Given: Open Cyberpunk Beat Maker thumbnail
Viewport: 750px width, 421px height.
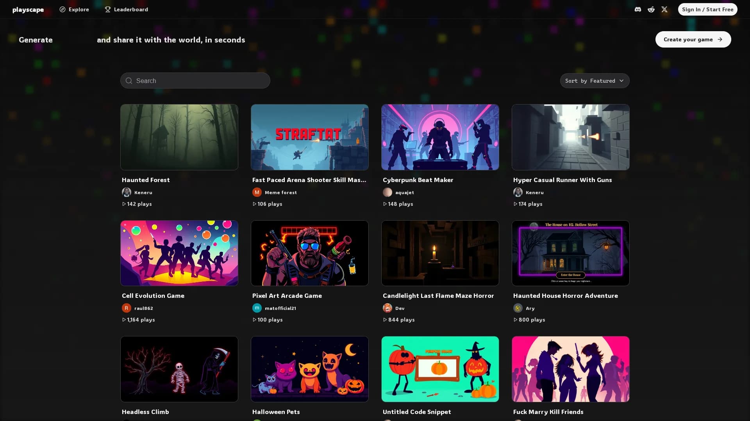Looking at the screenshot, I should tap(440, 137).
